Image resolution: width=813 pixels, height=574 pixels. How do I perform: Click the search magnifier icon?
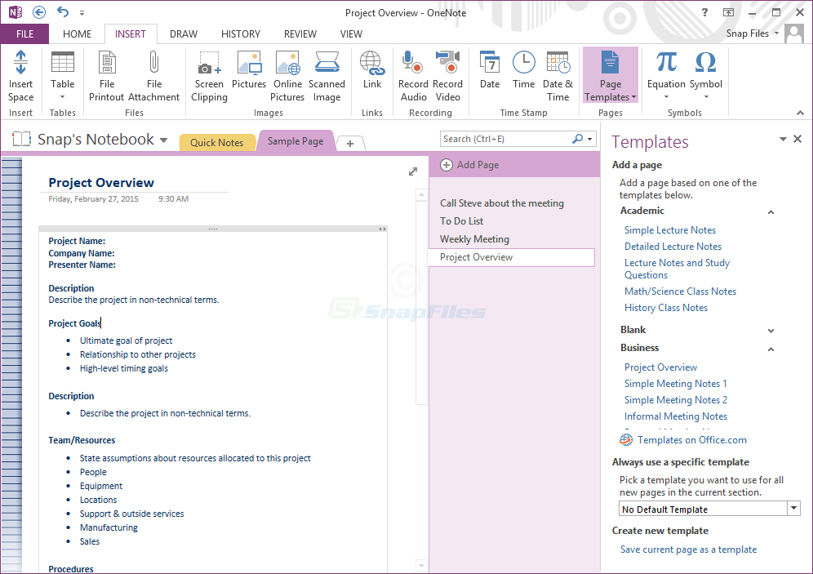[577, 139]
